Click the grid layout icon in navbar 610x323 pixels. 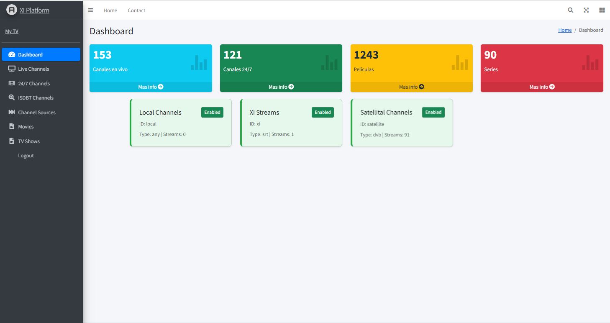[x=602, y=10]
